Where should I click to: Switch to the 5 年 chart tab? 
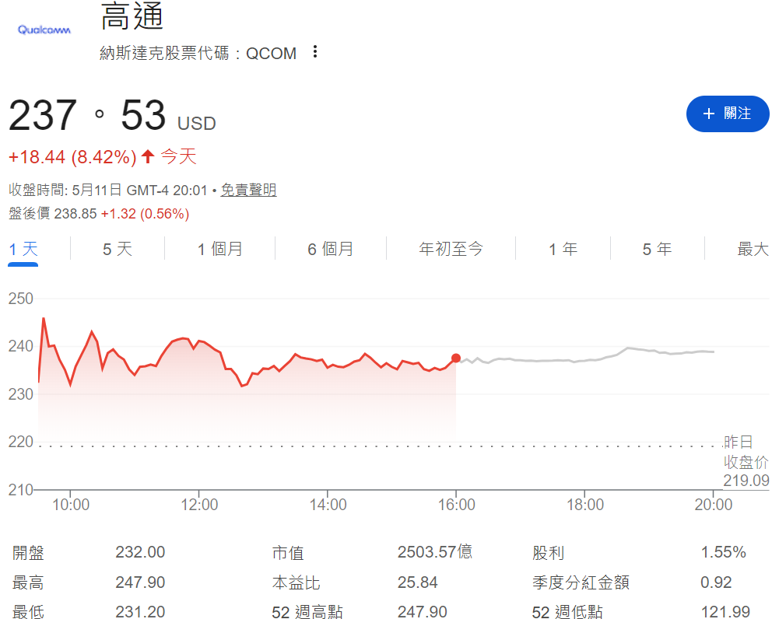click(x=657, y=249)
